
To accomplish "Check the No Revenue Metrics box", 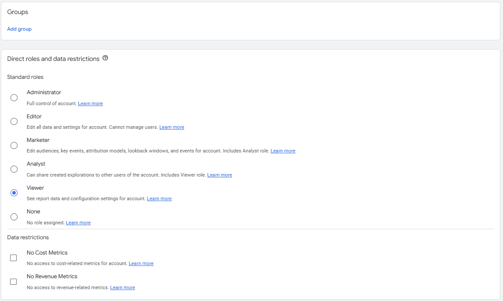I will click(x=14, y=282).
